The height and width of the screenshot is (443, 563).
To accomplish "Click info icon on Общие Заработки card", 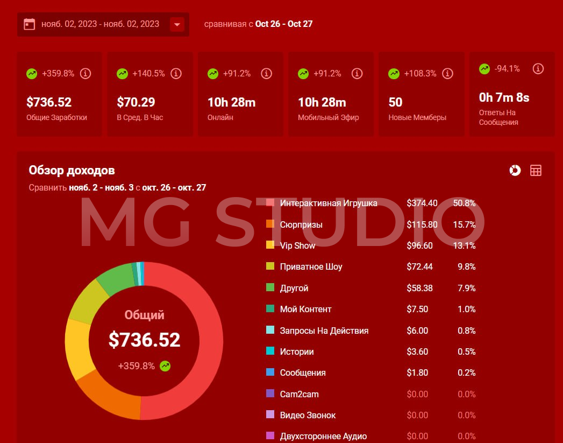I will pyautogui.click(x=85, y=74).
